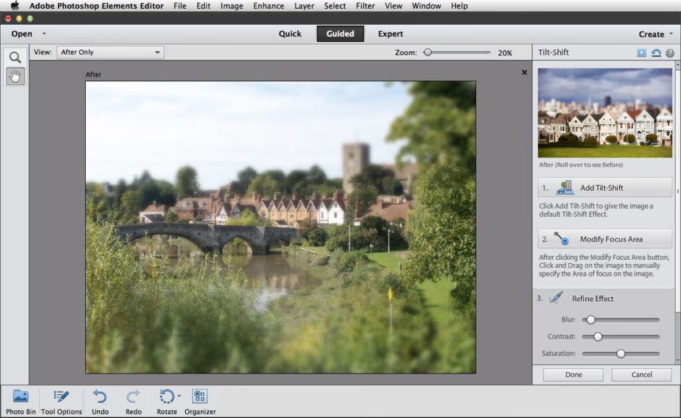Expand the Open file dropdown
Screen dimensions: 681x418
pos(44,34)
